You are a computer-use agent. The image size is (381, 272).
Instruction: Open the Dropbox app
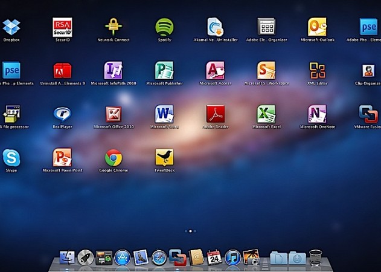point(11,27)
